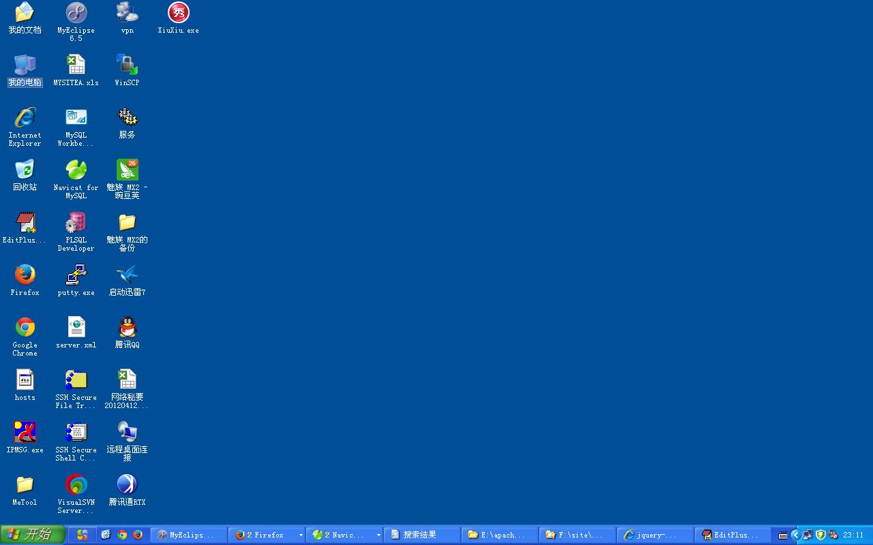This screenshot has width=873, height=545.
Task: Select the SSH Secure Shell Client shortcut
Action: [76, 442]
